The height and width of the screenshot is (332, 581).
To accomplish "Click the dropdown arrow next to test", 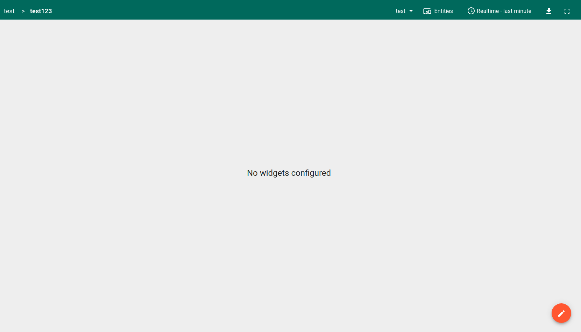I will (411, 11).
